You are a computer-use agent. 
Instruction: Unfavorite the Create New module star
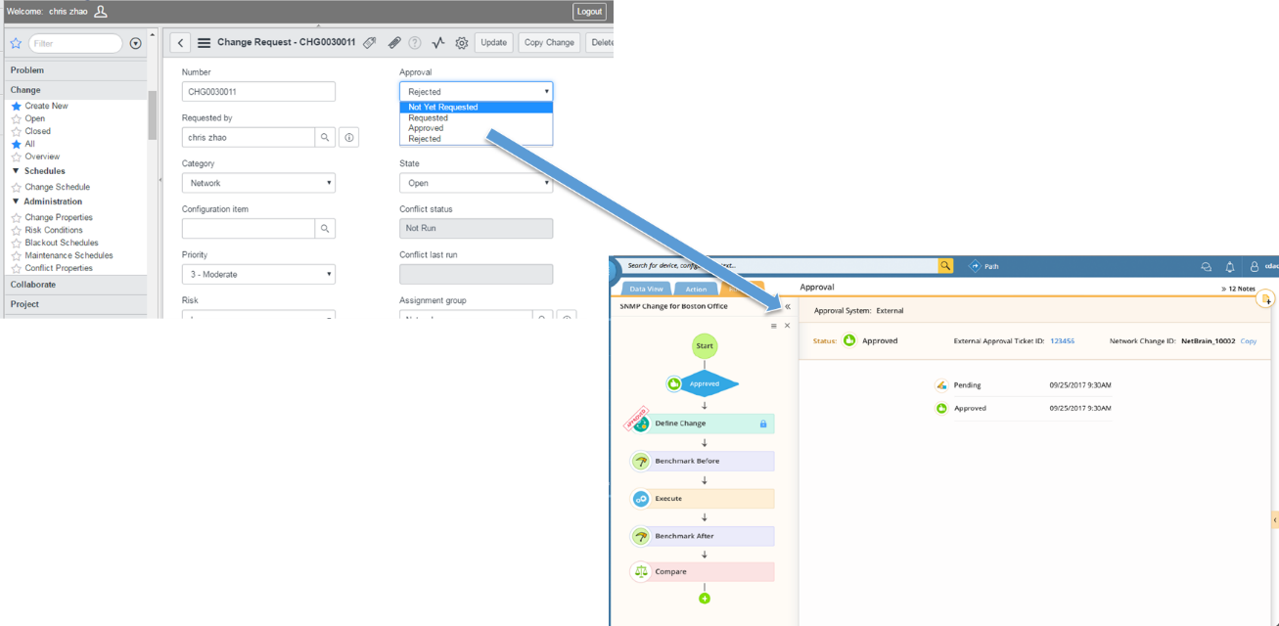(x=16, y=107)
